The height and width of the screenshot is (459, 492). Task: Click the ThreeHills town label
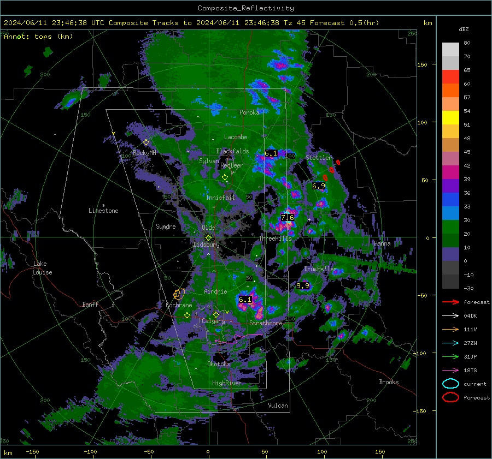coord(275,239)
